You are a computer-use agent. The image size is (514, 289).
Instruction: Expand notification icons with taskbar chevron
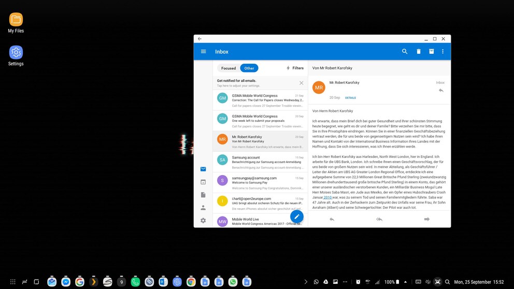point(306,282)
